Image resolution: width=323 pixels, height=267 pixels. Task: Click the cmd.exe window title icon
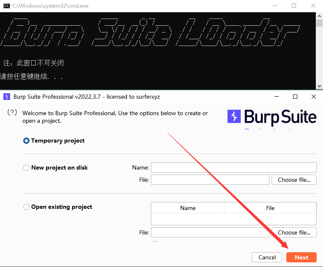click(7, 6)
